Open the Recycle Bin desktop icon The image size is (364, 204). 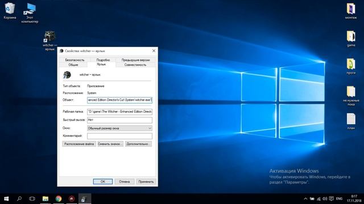tap(10, 11)
